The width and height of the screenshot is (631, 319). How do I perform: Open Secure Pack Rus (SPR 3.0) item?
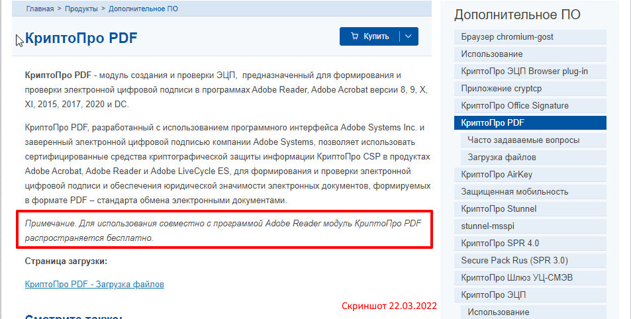click(x=530, y=260)
